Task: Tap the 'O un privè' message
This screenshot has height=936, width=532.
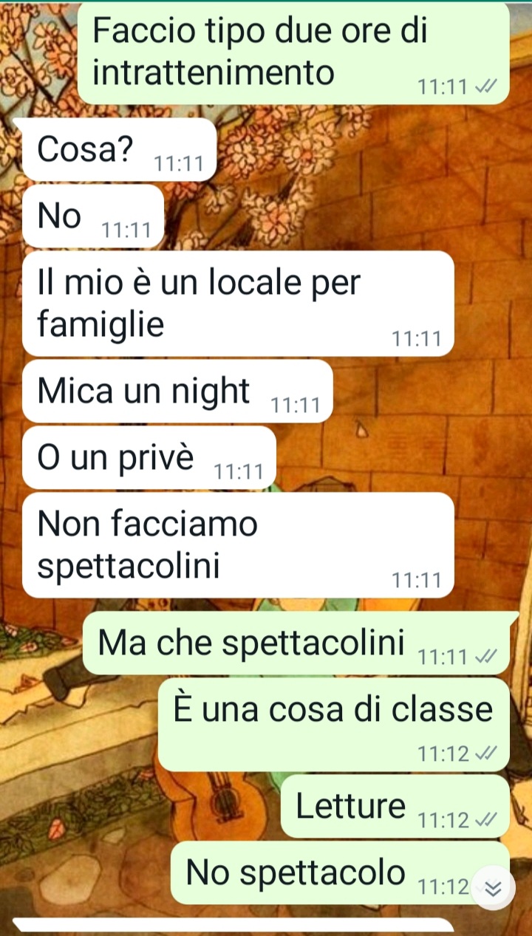Action: point(149,457)
